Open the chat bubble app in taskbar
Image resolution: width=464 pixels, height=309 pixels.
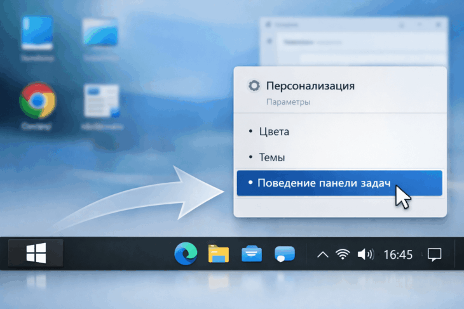(x=284, y=254)
